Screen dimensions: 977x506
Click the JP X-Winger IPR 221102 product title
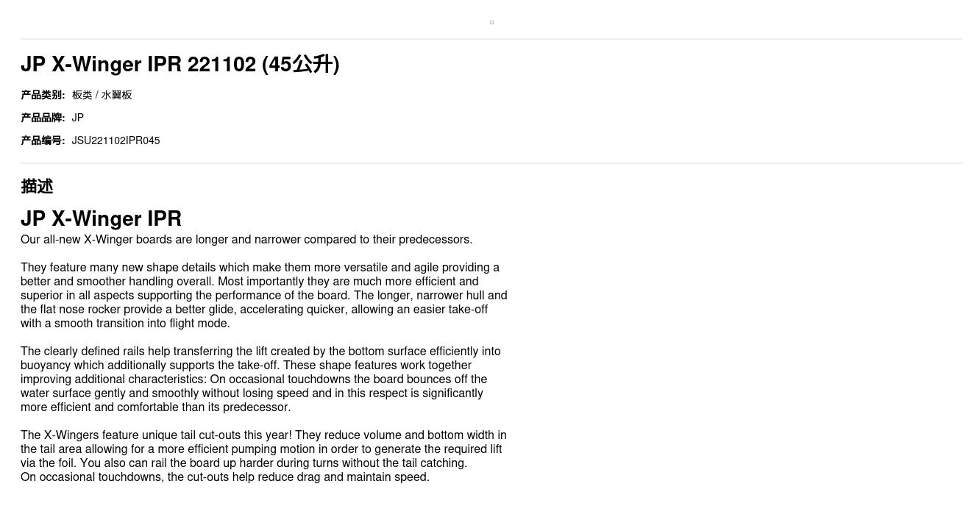[180, 65]
